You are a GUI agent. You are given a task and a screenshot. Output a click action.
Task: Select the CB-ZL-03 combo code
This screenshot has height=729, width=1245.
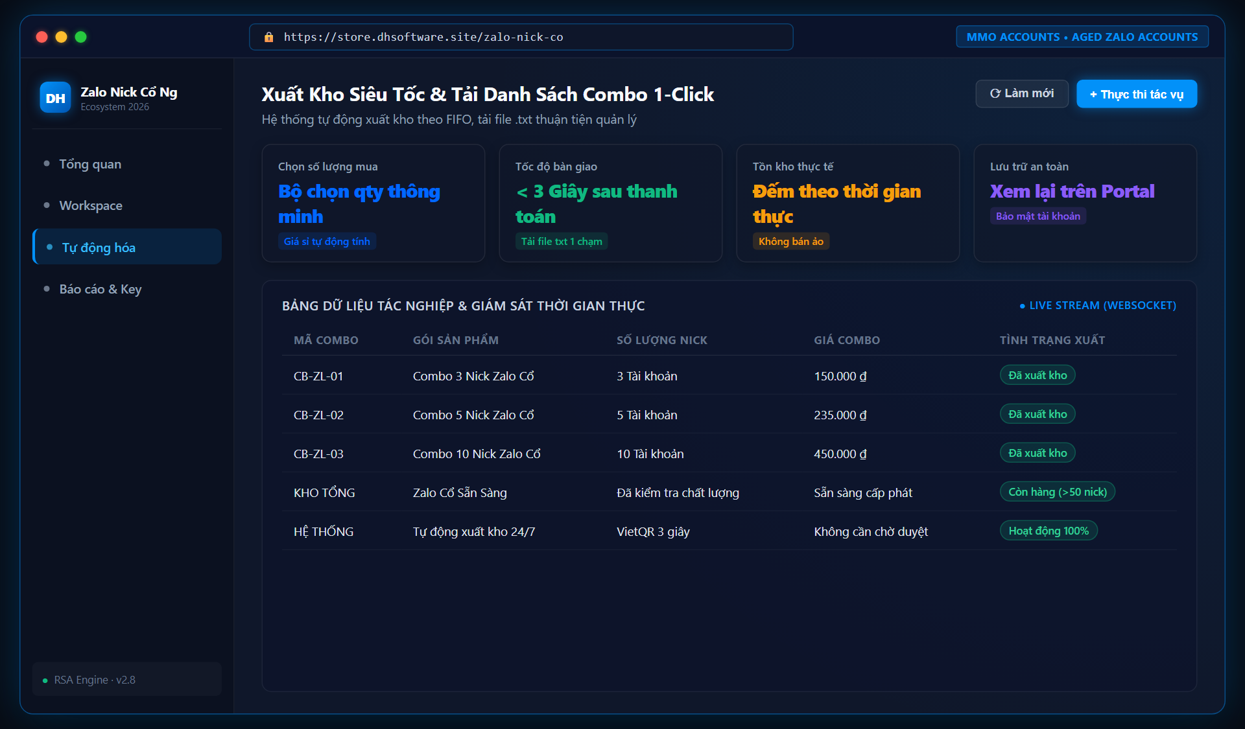click(x=318, y=454)
